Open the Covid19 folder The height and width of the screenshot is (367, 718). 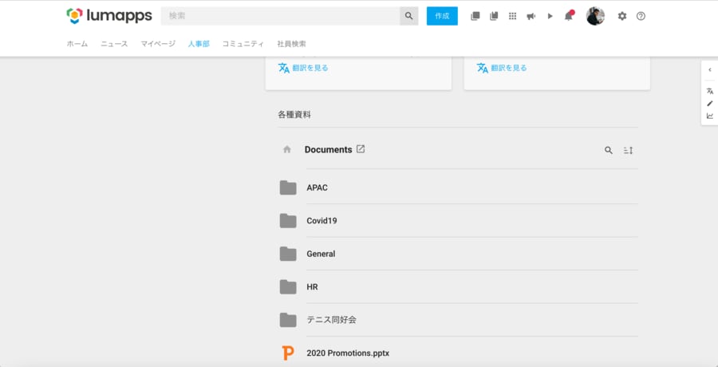322,221
